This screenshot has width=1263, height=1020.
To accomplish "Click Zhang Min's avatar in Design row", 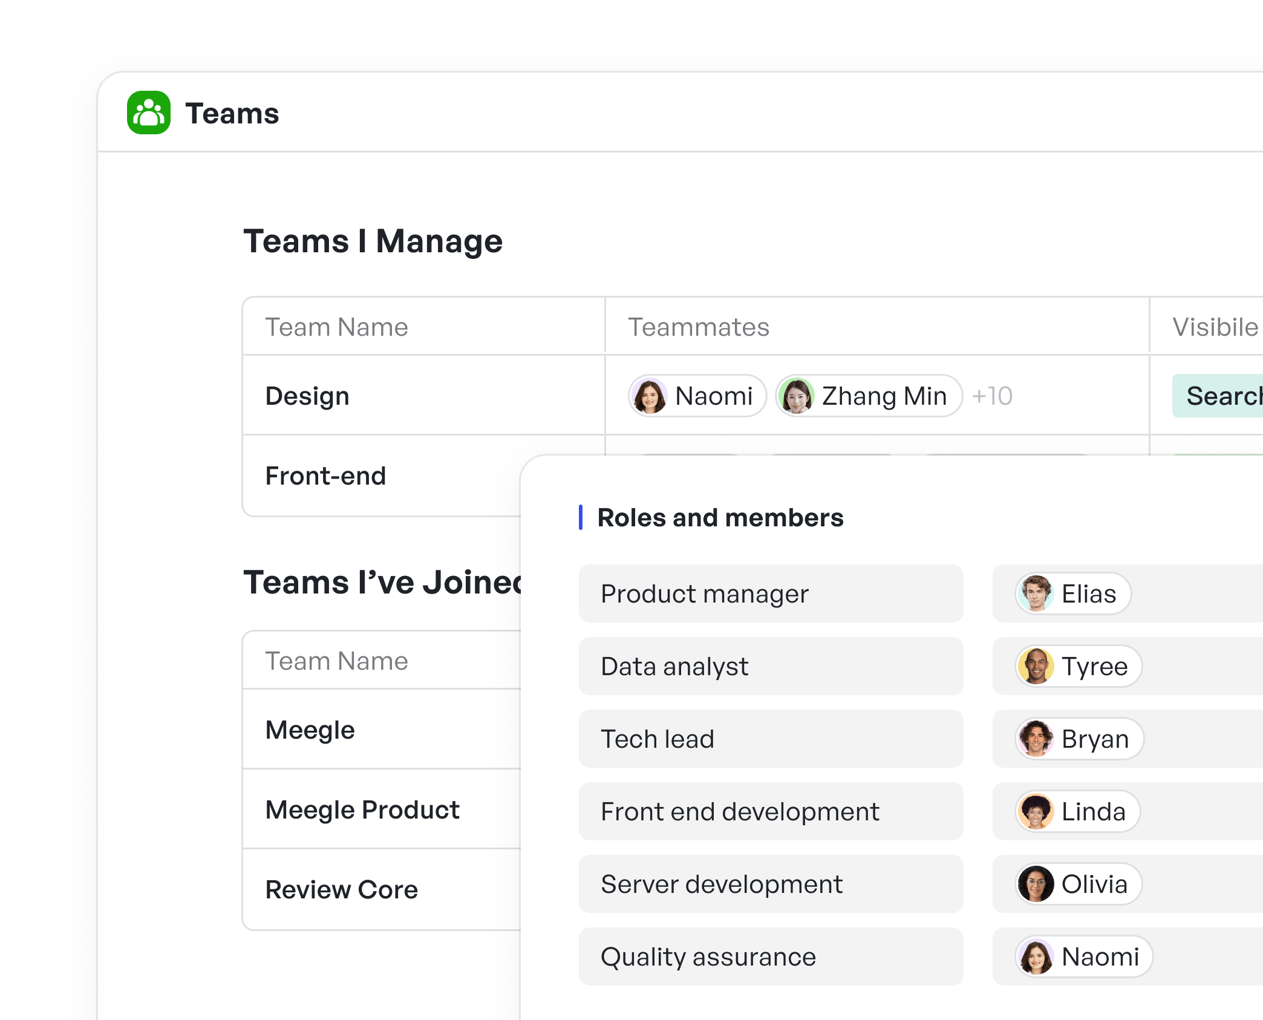I will (x=797, y=396).
